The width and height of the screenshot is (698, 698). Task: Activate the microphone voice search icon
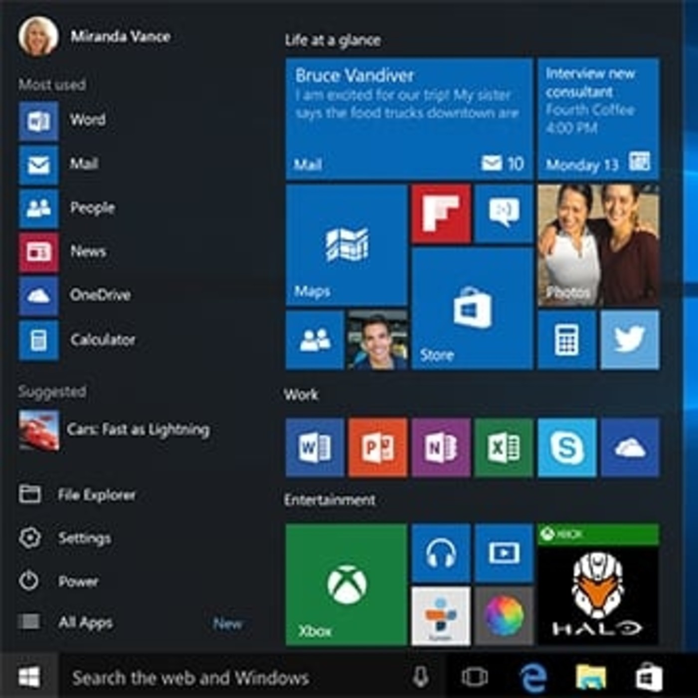coord(420,677)
